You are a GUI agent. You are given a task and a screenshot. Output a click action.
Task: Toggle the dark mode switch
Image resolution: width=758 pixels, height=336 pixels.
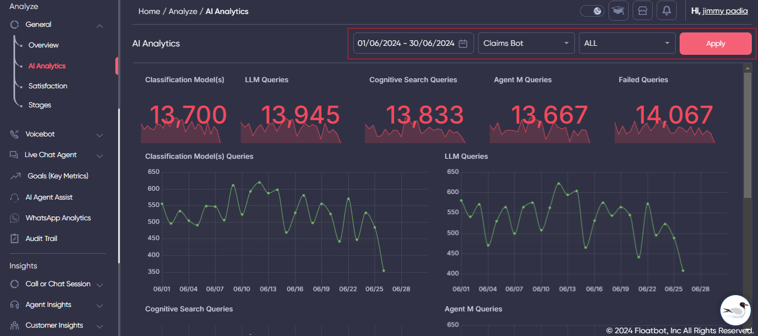tap(592, 10)
